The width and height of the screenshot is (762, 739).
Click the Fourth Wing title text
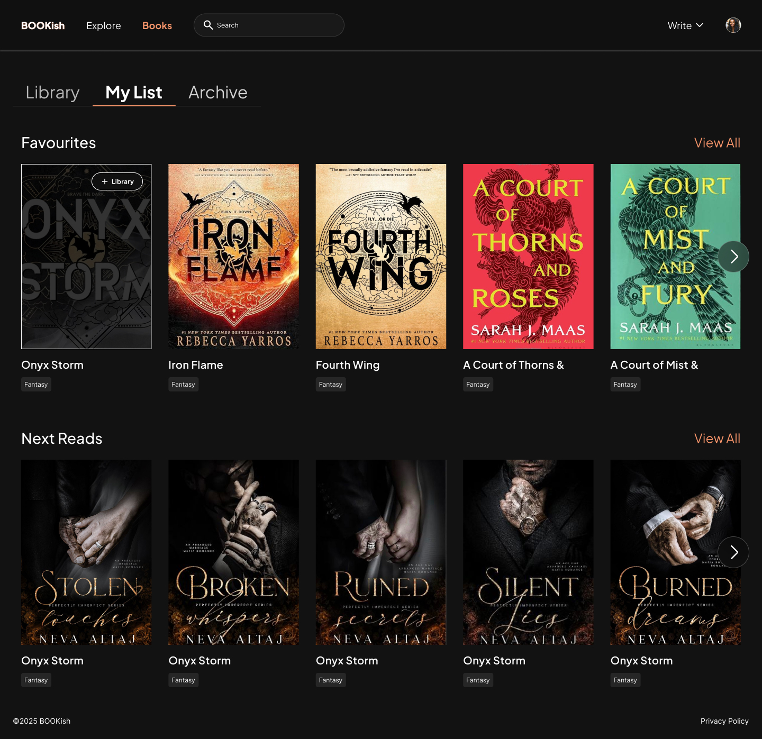click(348, 365)
